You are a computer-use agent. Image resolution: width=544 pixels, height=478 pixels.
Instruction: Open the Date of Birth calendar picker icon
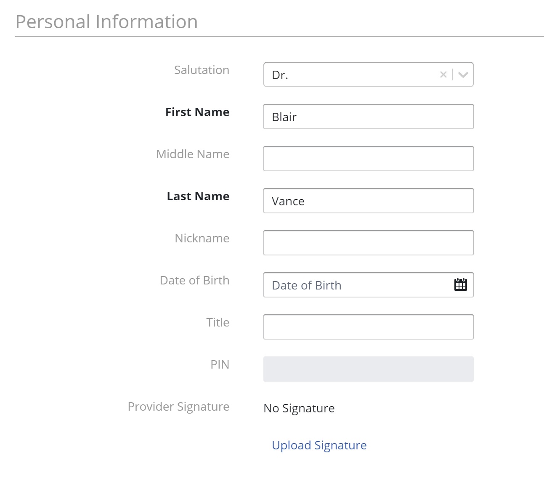coord(461,285)
